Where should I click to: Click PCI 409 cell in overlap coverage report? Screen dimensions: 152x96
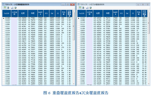pyautogui.click(x=45, y=54)
